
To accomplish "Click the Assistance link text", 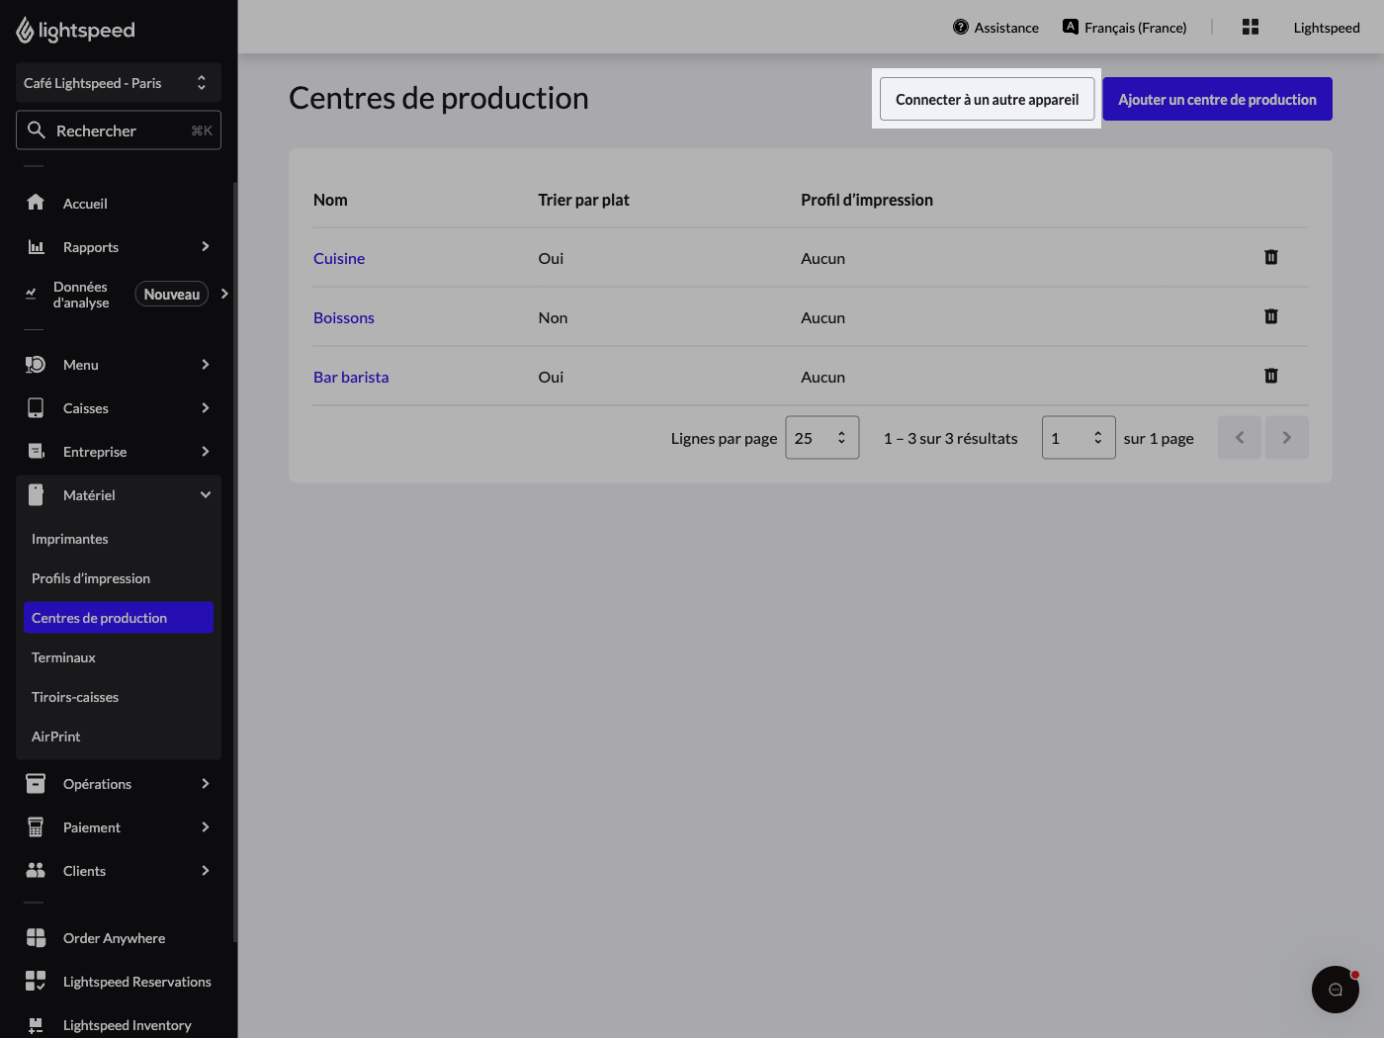I will [1006, 28].
